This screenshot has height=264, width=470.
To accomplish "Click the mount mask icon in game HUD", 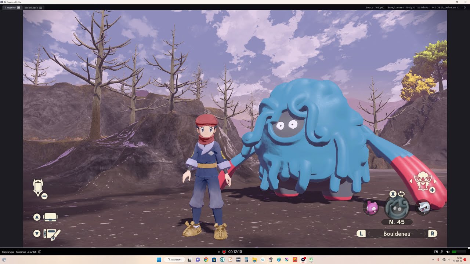I will pos(423,182).
